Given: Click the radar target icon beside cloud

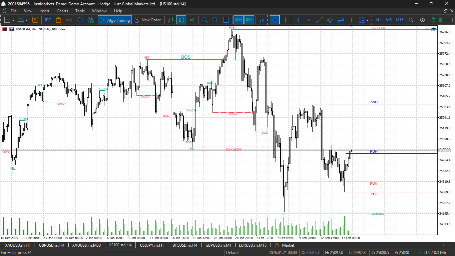Looking at the screenshot, I should click(x=90, y=20).
